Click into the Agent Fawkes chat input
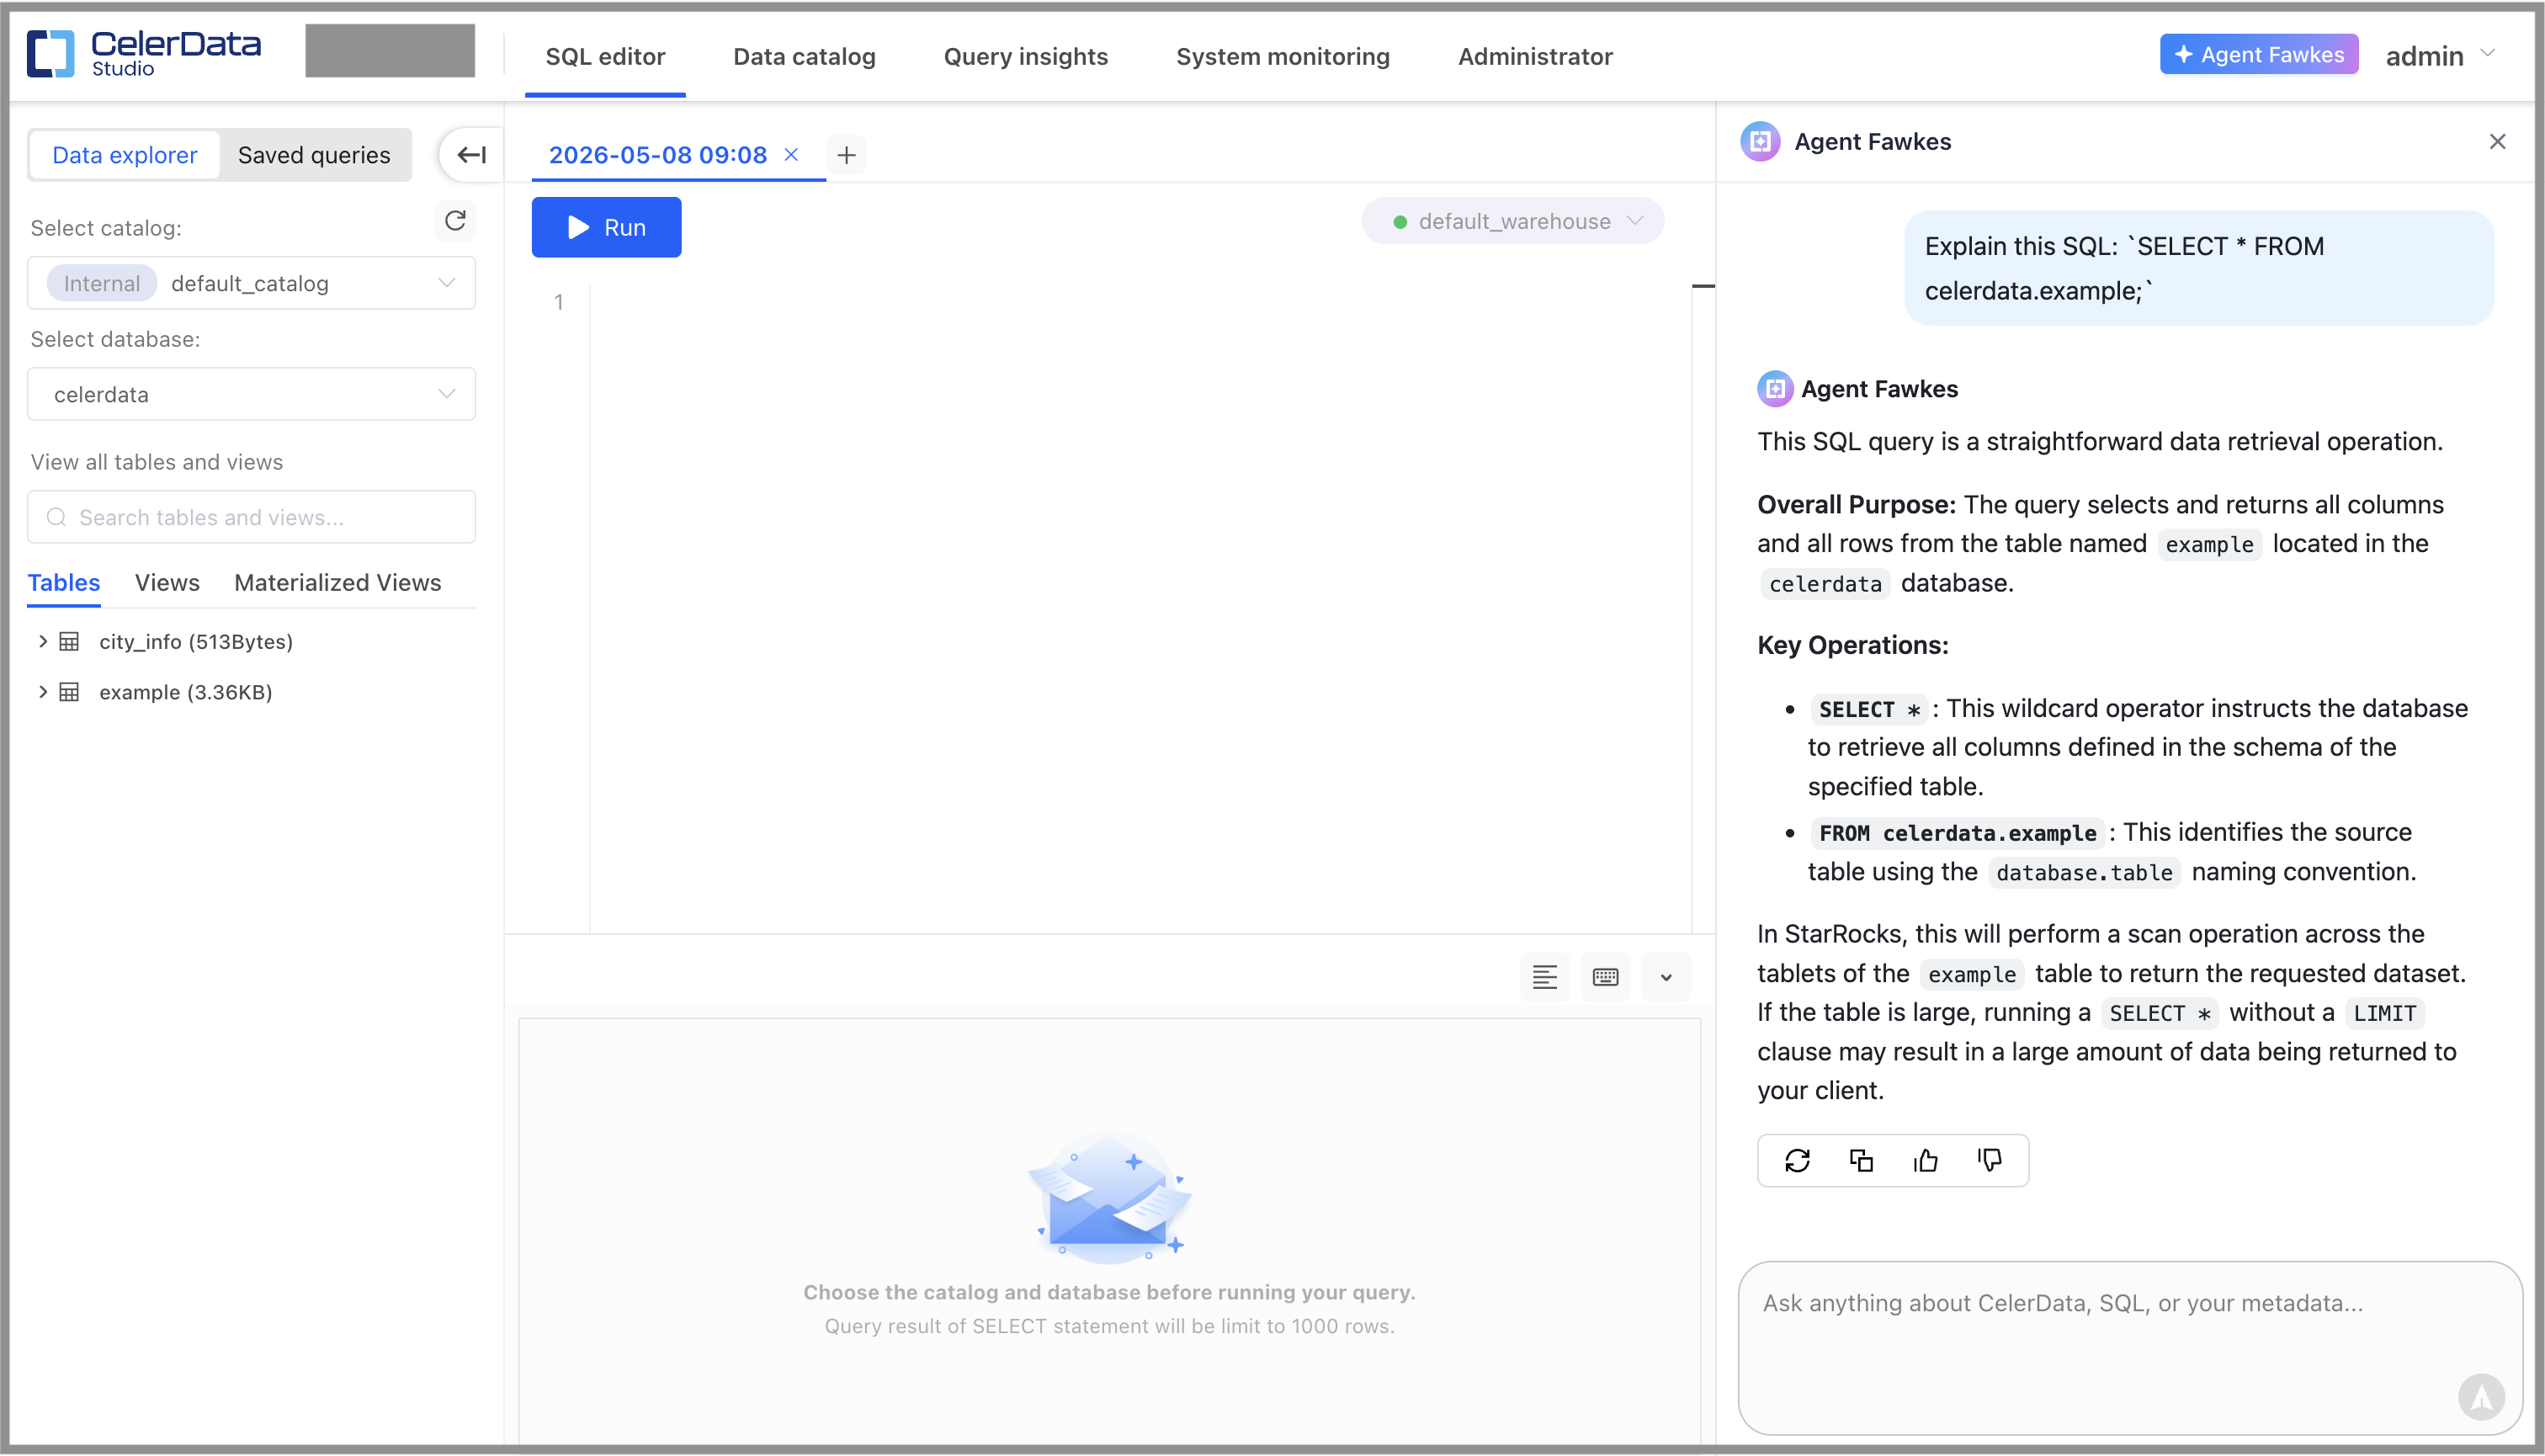This screenshot has width=2545, height=1456. tap(2131, 1348)
